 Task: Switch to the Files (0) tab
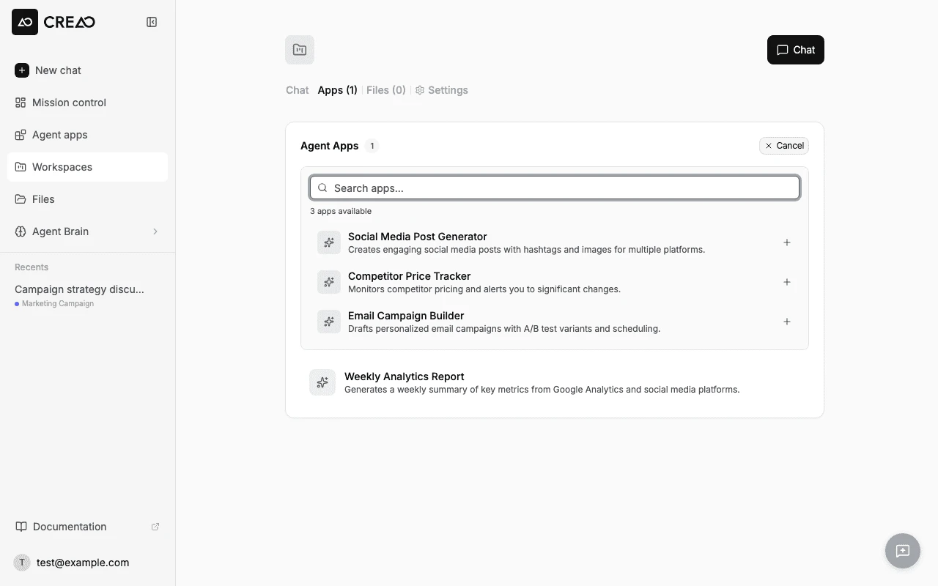click(x=386, y=90)
